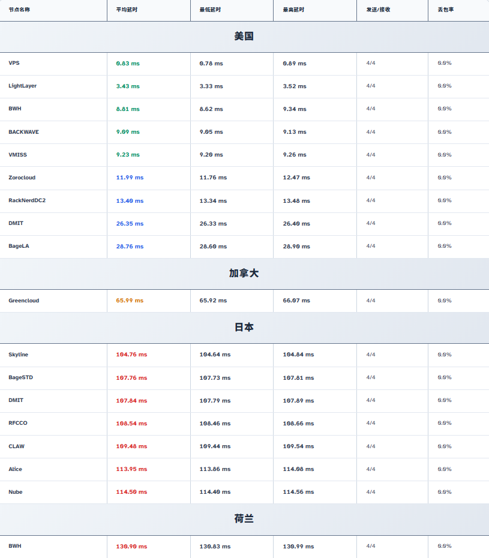Screen dimensions: 489x558
Task: Select the 最高延时 column header
Action: (293, 10)
